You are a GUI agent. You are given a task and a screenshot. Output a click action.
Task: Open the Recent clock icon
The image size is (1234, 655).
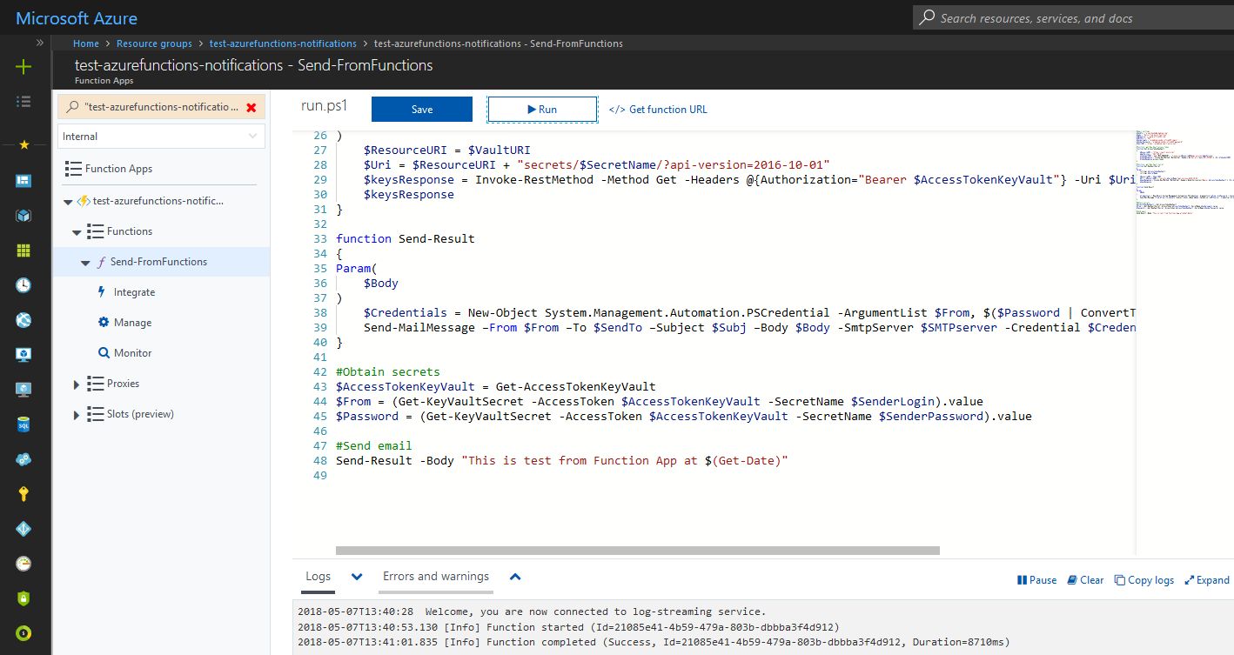point(23,285)
